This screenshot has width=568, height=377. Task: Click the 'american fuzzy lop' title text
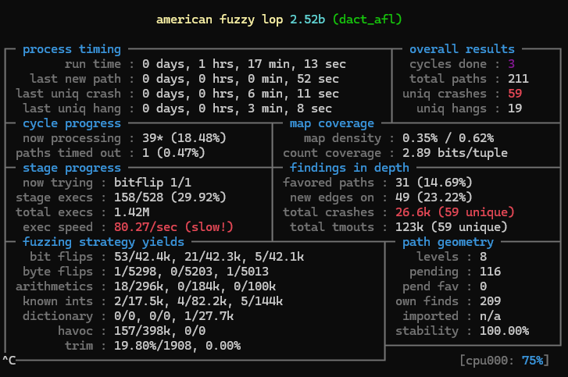(220, 20)
